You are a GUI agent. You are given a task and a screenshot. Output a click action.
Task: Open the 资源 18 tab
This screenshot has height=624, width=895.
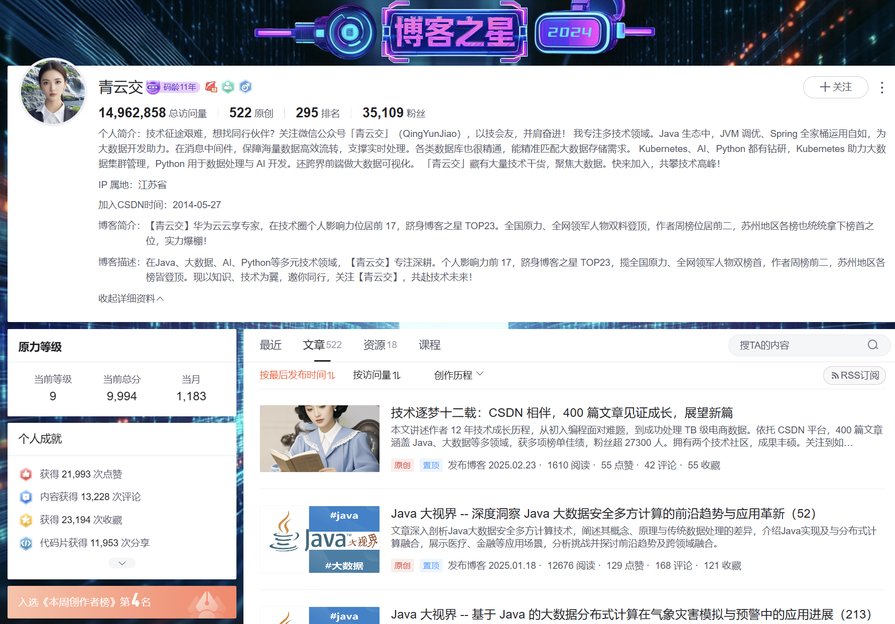[x=380, y=345]
